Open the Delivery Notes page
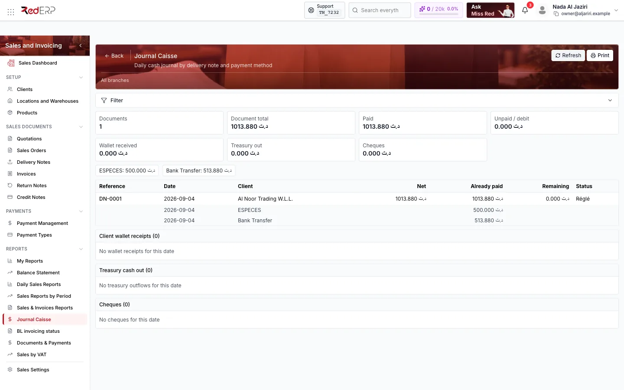Viewport: 624px width, 390px height. coord(33,162)
